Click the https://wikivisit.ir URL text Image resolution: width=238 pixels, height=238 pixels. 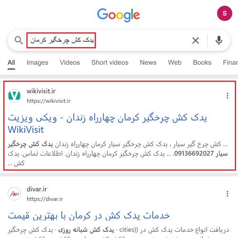click(49, 101)
